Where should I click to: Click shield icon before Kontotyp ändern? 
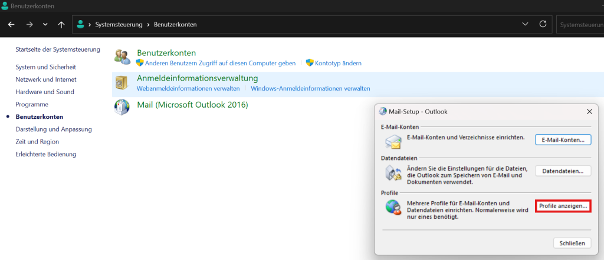point(310,62)
